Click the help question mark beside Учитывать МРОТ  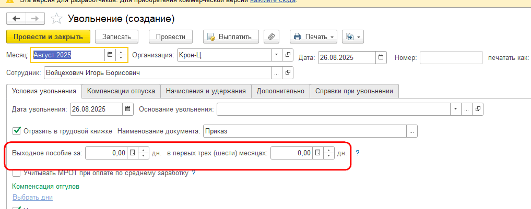coord(194,173)
